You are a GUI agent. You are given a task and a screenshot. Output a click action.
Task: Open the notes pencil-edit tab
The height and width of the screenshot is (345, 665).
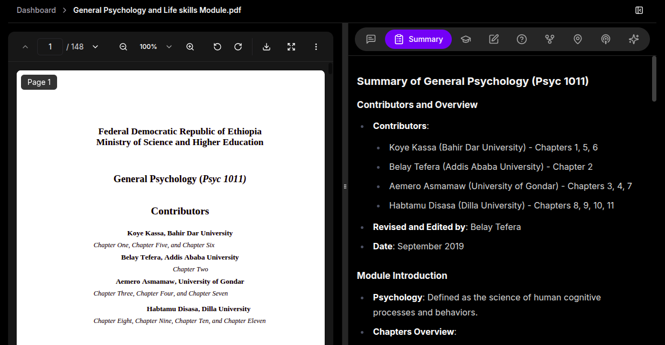494,39
